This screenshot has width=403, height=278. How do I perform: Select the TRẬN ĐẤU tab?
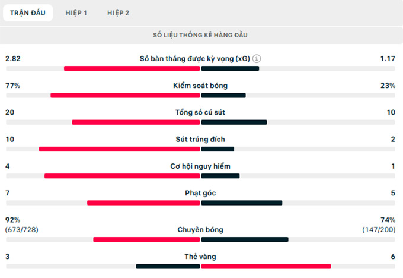(x=27, y=12)
